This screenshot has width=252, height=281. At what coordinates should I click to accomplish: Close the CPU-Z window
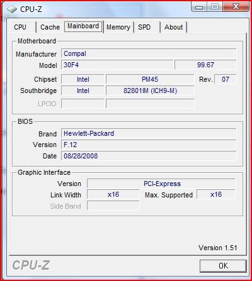click(236, 7)
